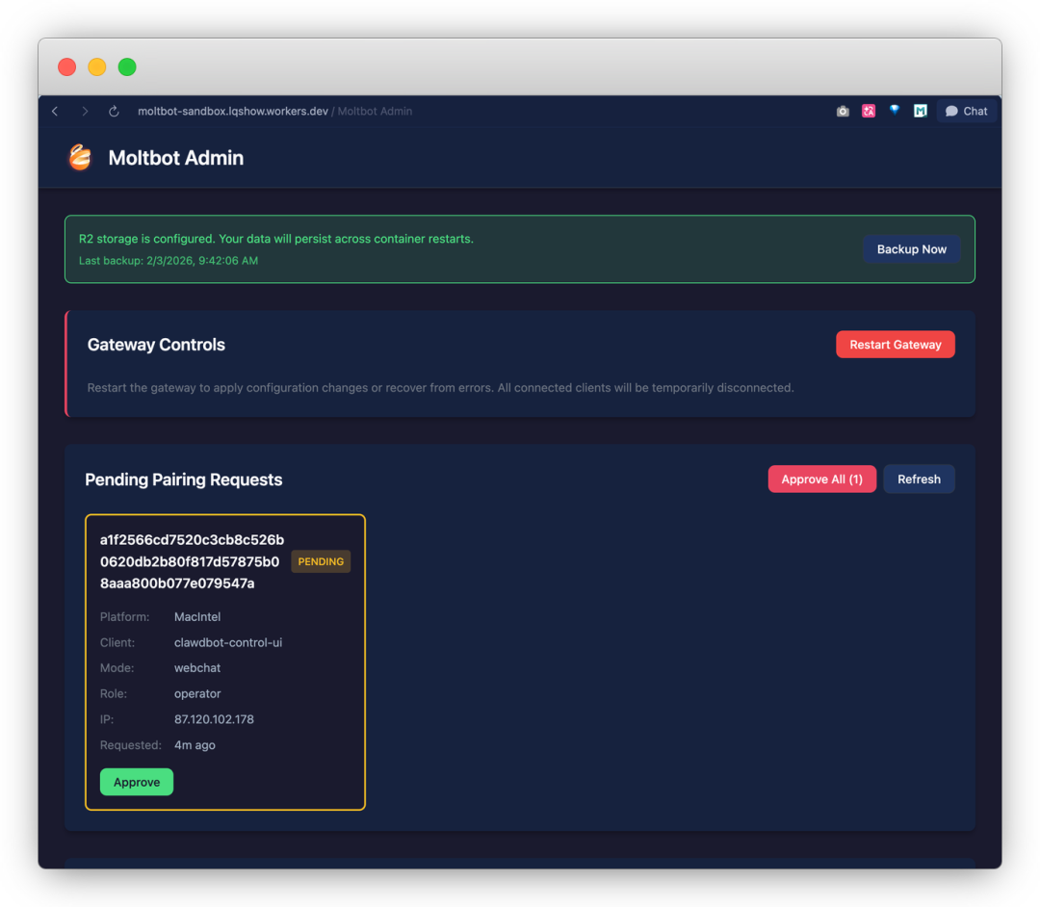The width and height of the screenshot is (1040, 907).
Task: Click the clawdbot-control-ui pairing request card
Action: (224, 661)
